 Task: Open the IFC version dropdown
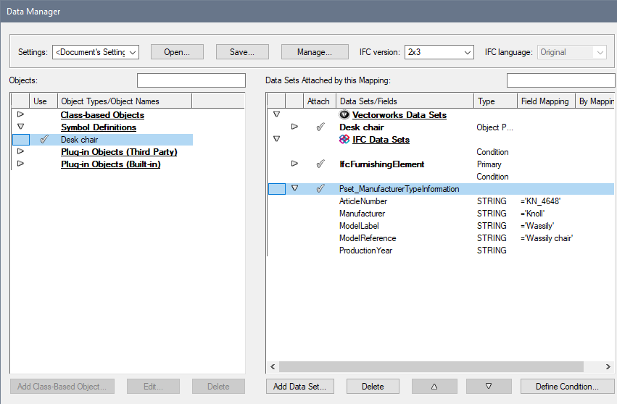click(439, 52)
